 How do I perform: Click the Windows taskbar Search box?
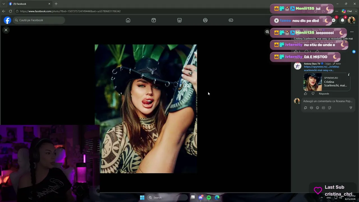(x=167, y=198)
